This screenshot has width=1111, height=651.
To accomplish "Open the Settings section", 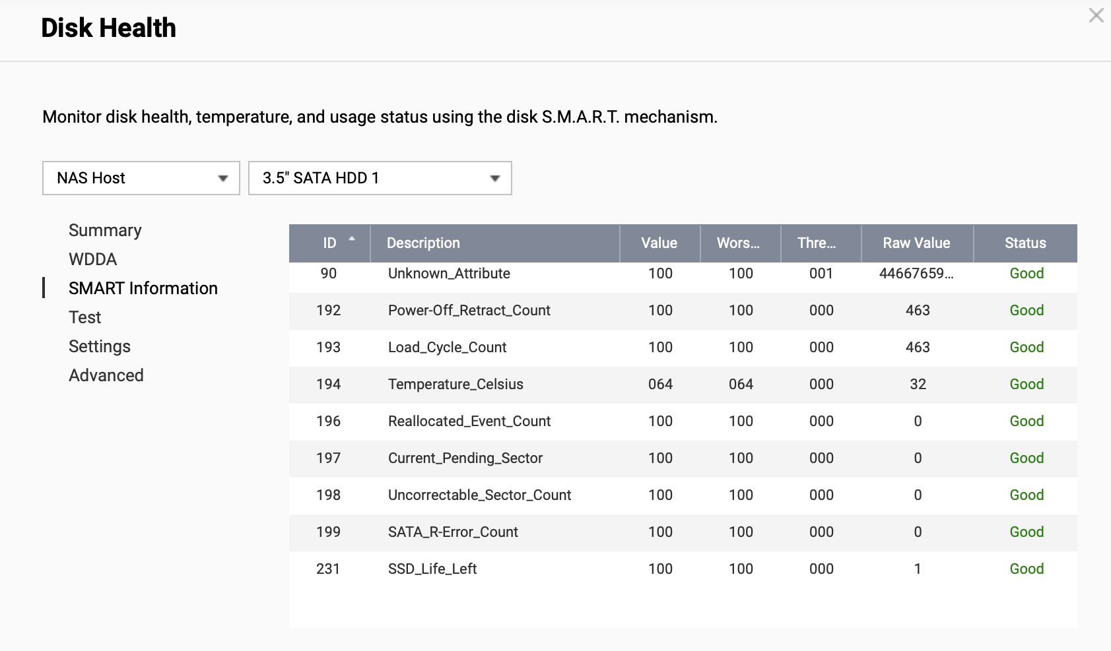I will (x=99, y=346).
